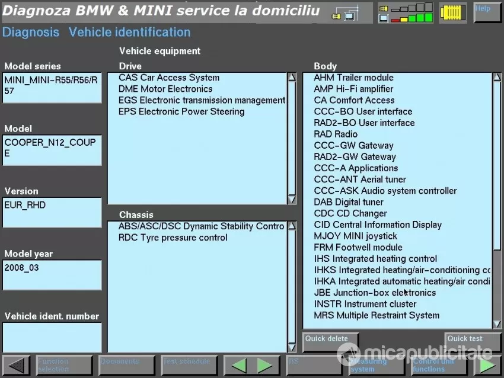Select DME Motor Electronics
Screen dimensions: 504x378
coord(165,89)
